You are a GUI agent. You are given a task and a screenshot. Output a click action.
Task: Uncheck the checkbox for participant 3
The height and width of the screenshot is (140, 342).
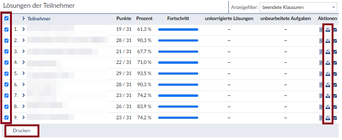(x=7, y=52)
